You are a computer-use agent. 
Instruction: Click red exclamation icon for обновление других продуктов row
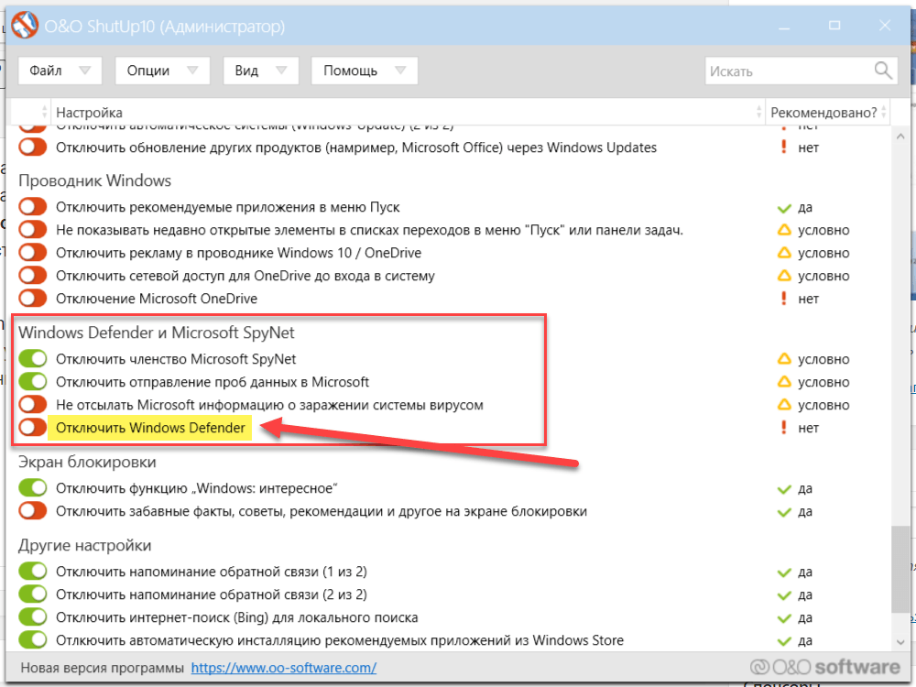[x=784, y=147]
